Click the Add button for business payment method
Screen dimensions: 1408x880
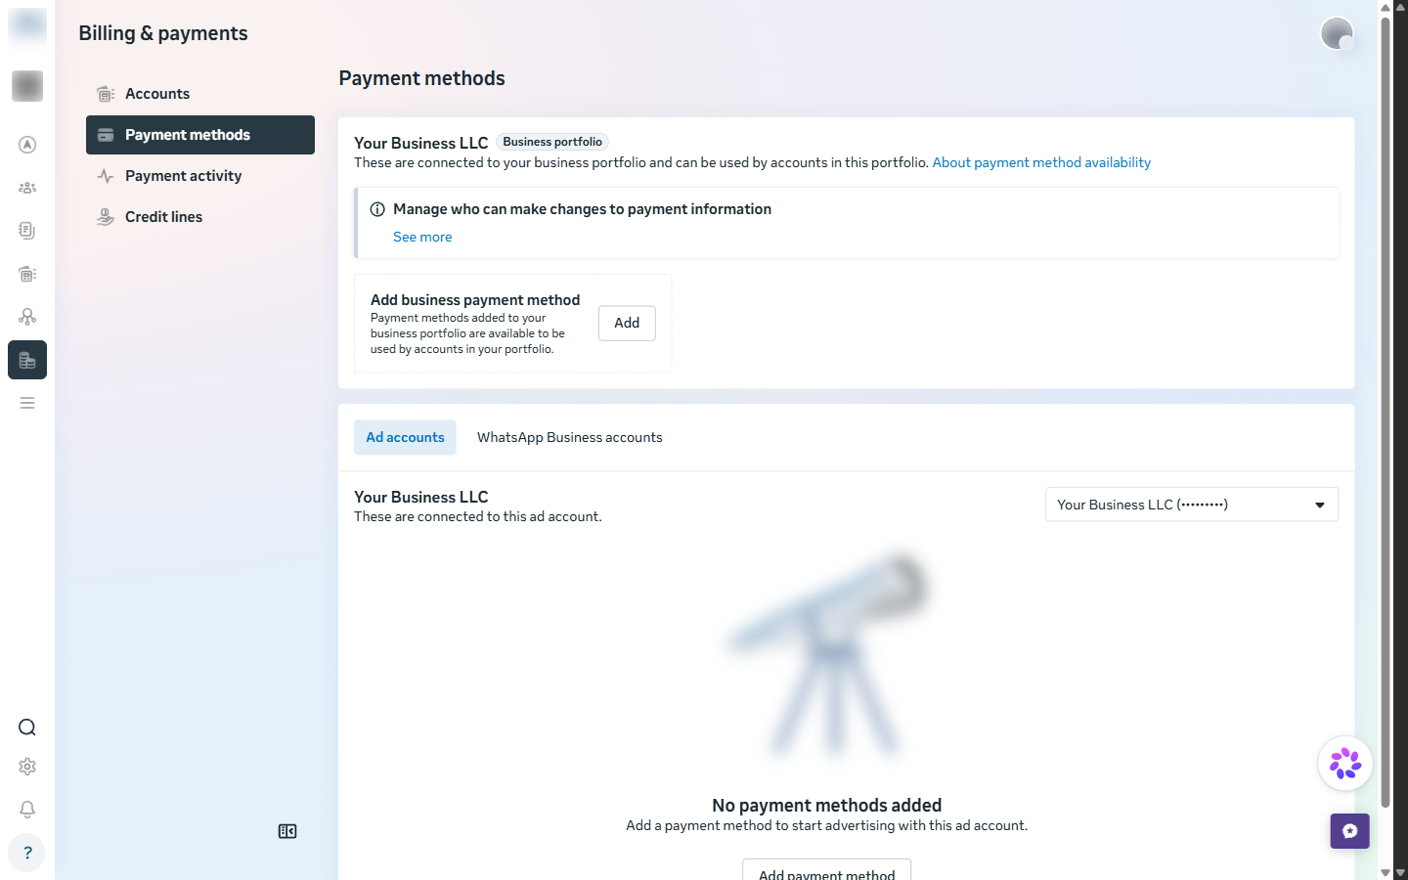[x=627, y=323]
